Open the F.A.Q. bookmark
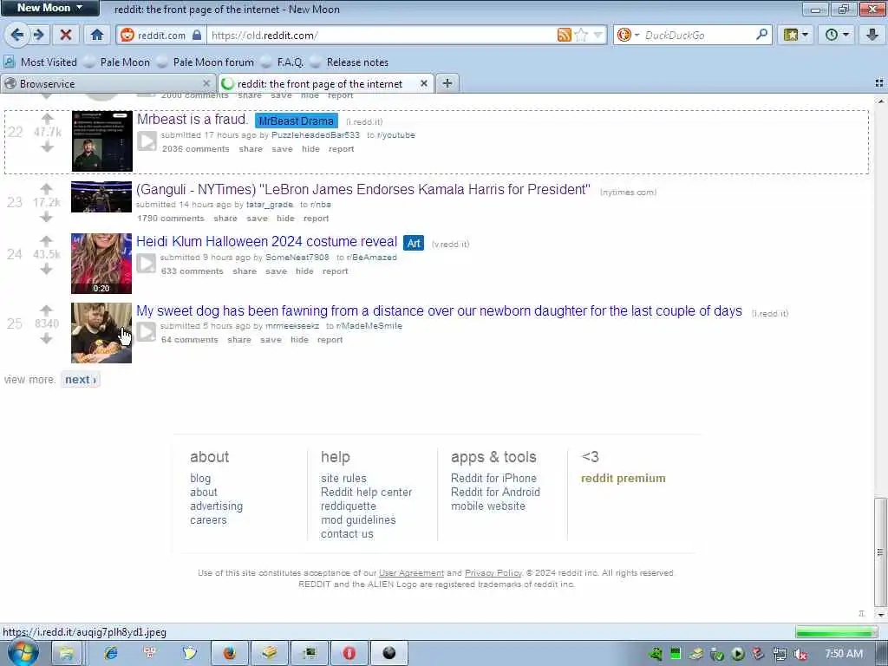 tap(283, 62)
